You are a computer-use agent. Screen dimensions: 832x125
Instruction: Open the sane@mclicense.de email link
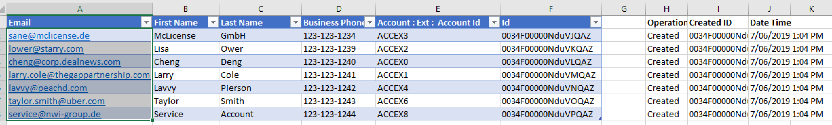pos(49,36)
